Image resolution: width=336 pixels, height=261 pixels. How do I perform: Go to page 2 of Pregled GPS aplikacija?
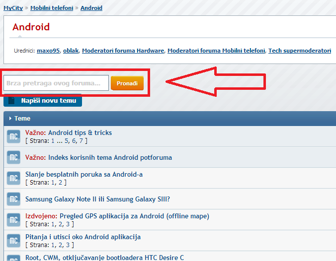(60, 224)
